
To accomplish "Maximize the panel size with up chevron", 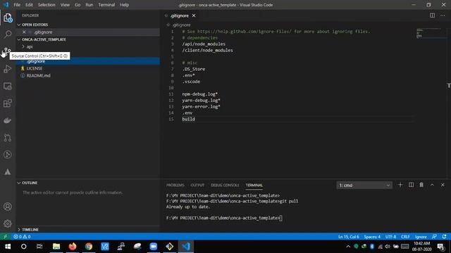I will (432, 185).
